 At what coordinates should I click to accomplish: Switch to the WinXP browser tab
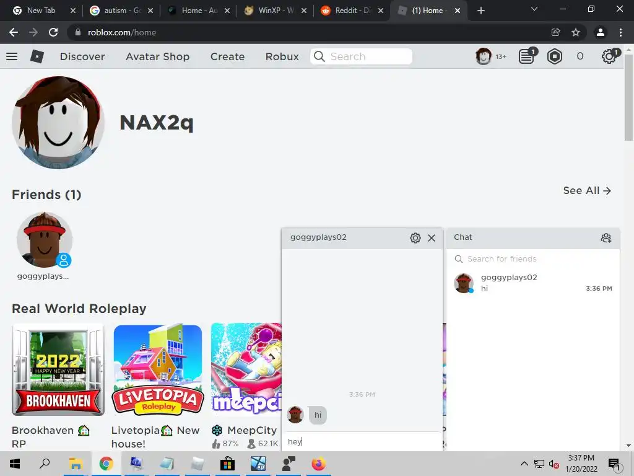point(276,11)
